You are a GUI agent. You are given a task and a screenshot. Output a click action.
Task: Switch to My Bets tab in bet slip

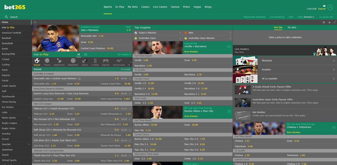(x=292, y=28)
